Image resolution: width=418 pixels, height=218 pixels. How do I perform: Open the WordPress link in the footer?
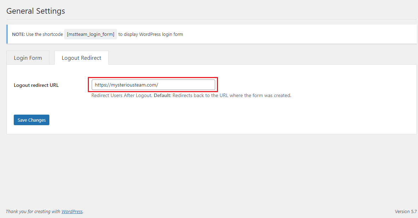point(72,211)
